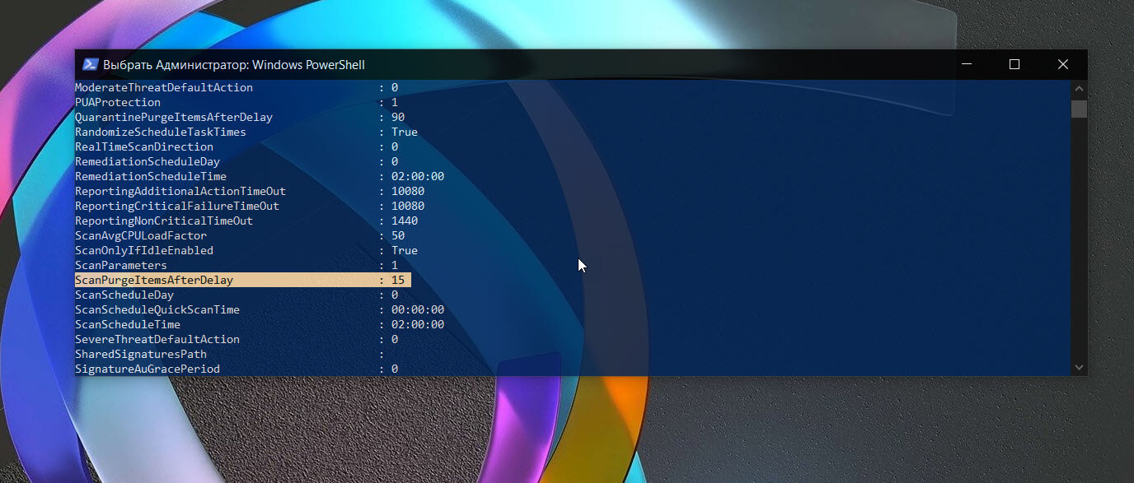Click the vertical scrollbar thumb
This screenshot has width=1134, height=483.
point(1079,109)
